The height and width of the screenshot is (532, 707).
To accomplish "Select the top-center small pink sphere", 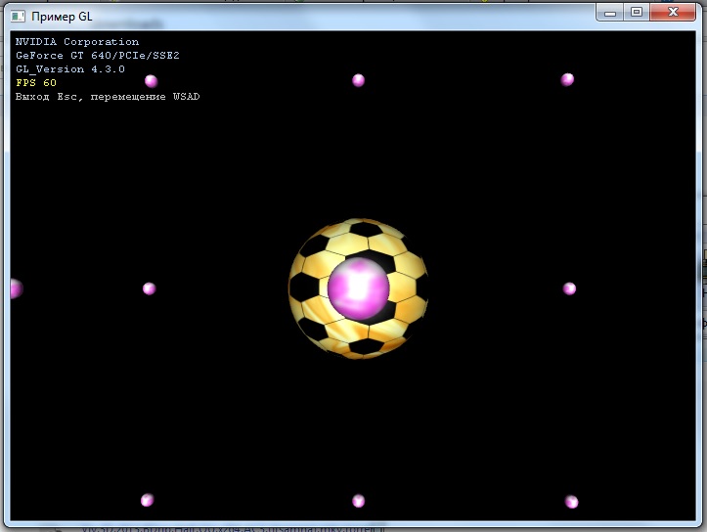I will tap(358, 80).
